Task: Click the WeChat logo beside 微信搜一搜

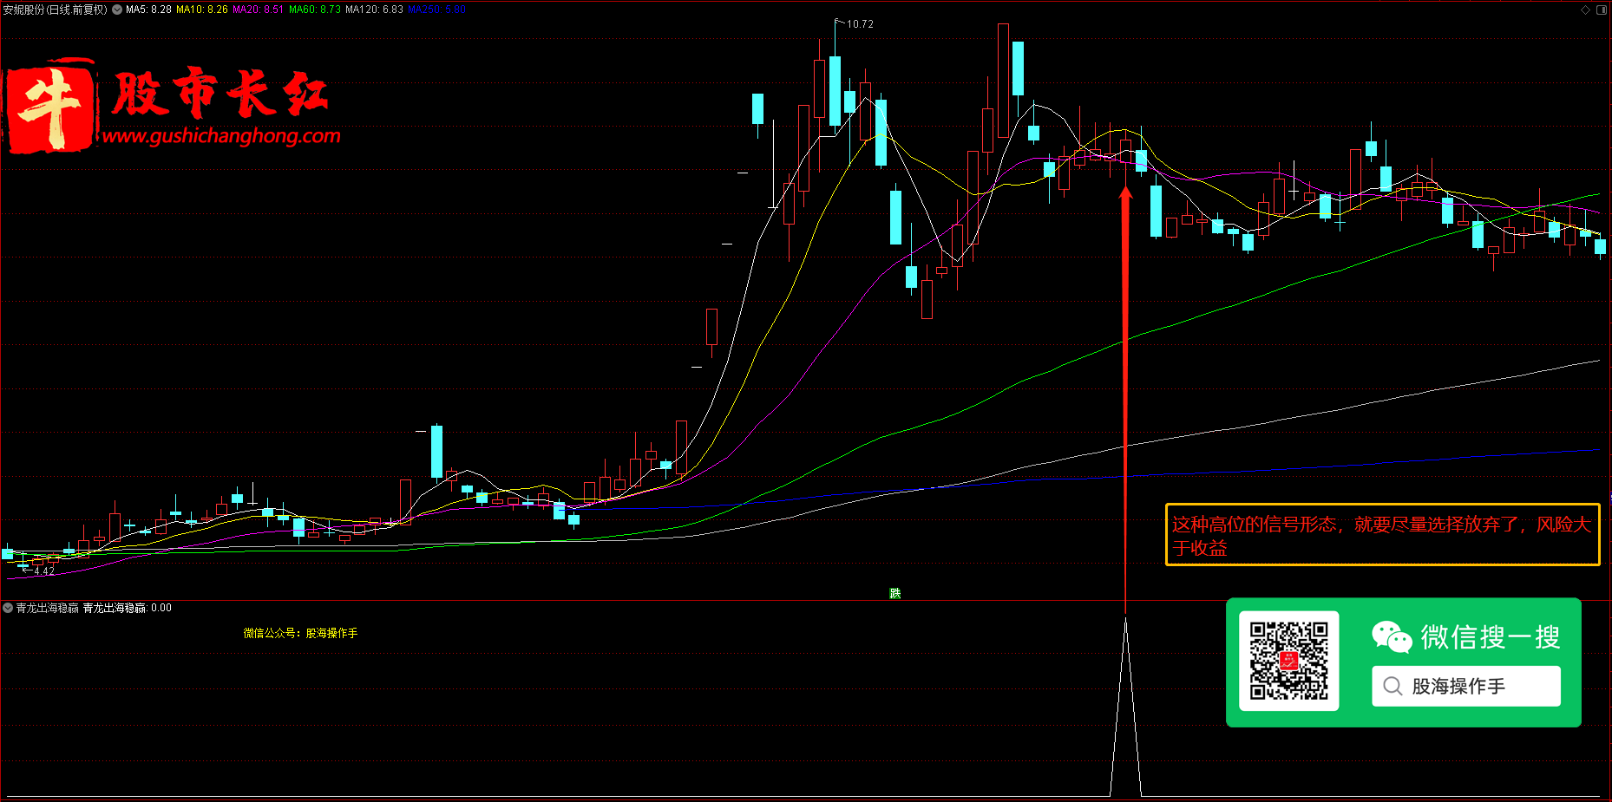Action: click(x=1392, y=636)
